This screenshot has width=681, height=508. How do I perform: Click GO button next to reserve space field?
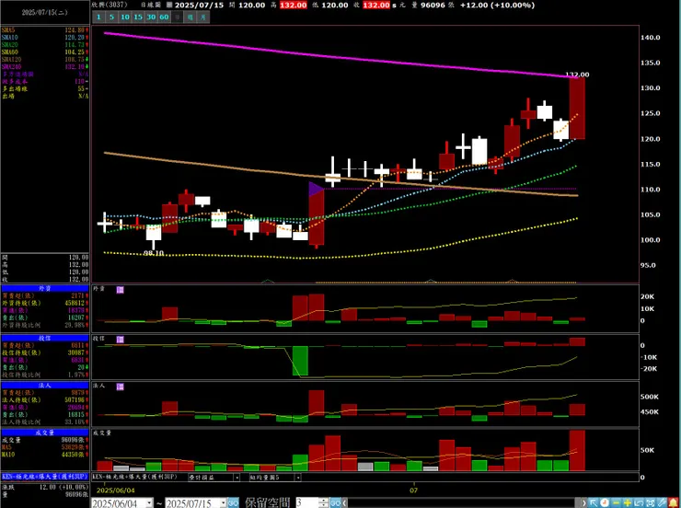[335, 502]
